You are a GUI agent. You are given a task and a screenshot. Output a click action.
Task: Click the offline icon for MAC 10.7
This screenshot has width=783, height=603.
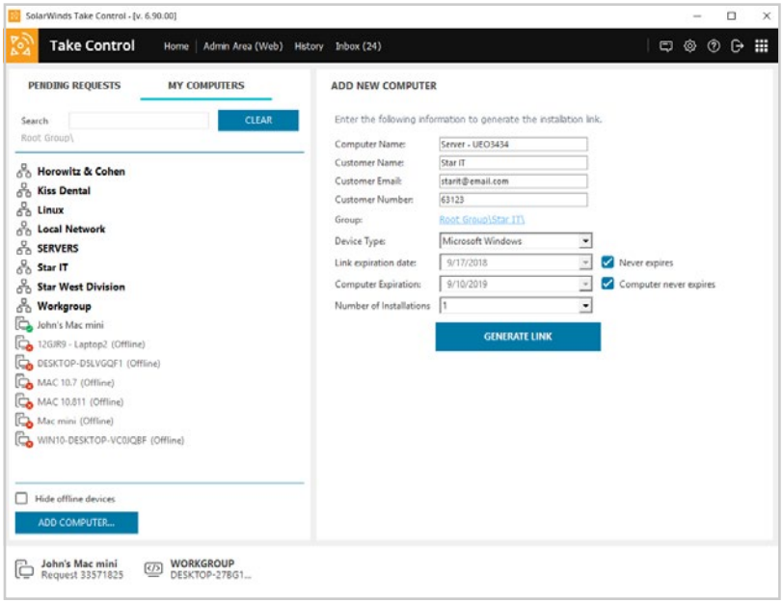(23, 382)
